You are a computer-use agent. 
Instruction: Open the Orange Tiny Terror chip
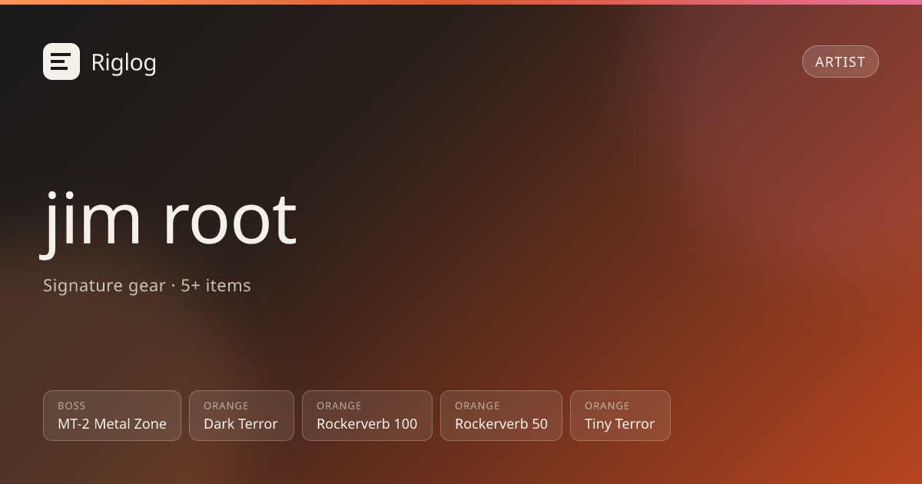pos(620,416)
